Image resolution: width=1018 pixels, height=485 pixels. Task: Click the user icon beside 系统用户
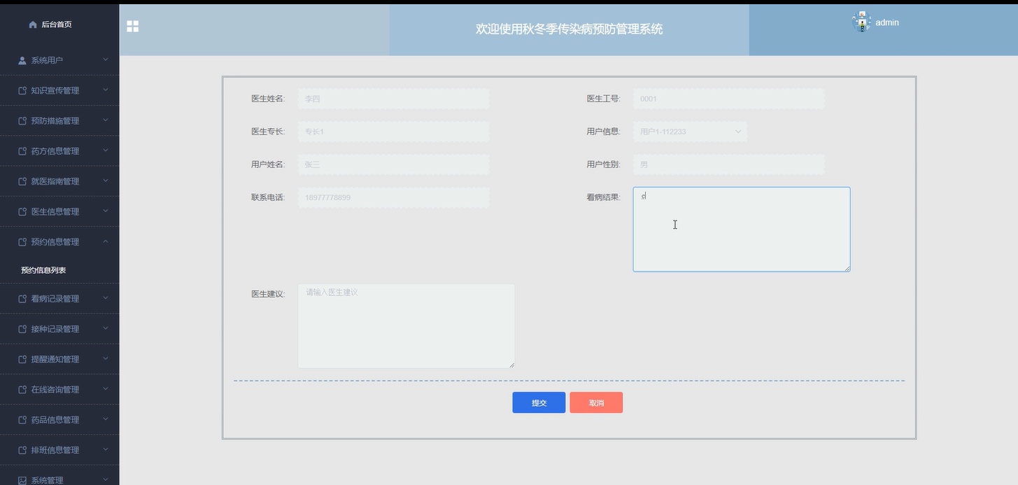[x=22, y=60]
